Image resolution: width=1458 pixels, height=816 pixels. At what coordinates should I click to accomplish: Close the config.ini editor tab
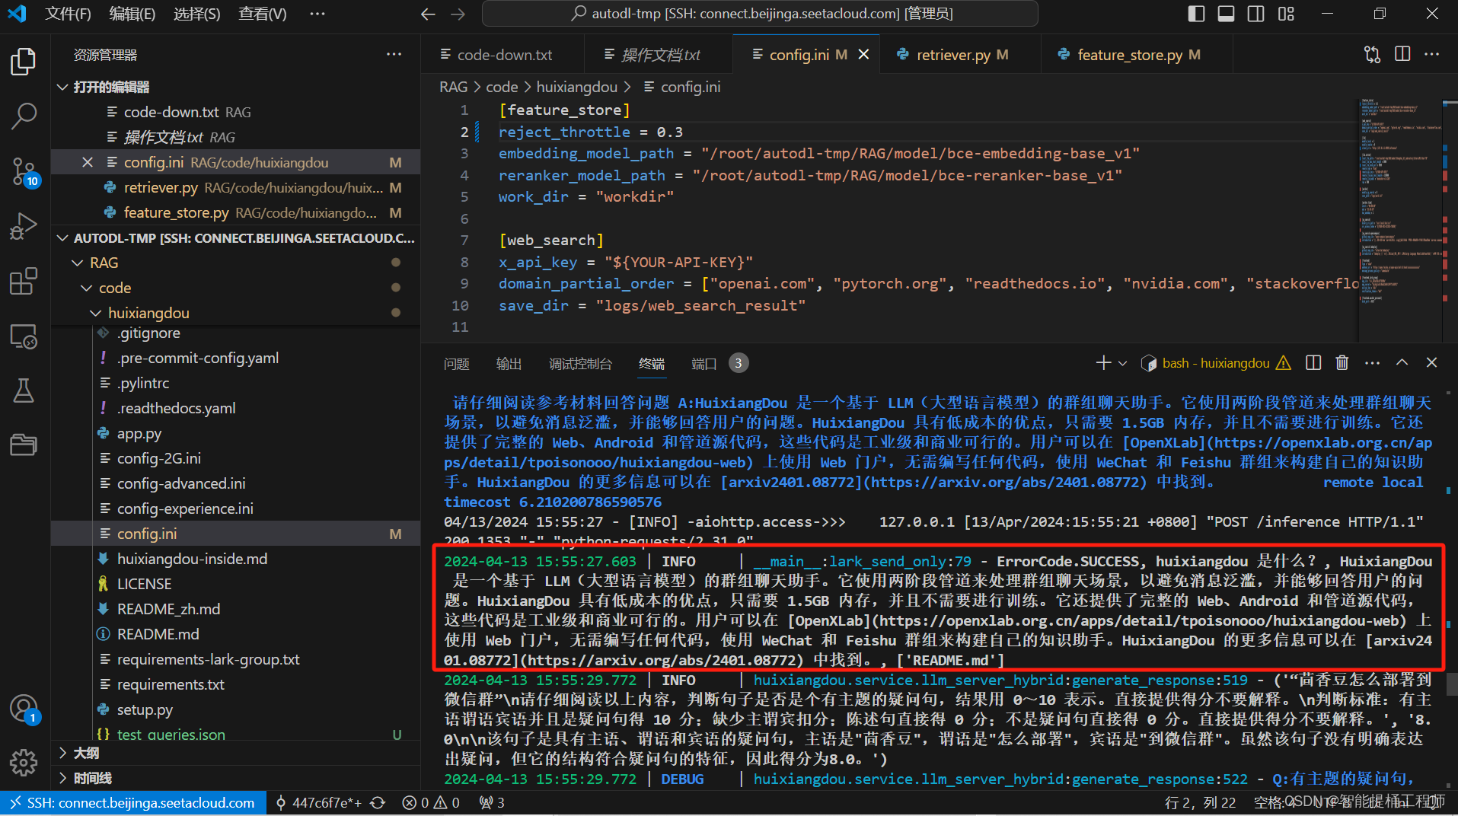[x=863, y=54]
